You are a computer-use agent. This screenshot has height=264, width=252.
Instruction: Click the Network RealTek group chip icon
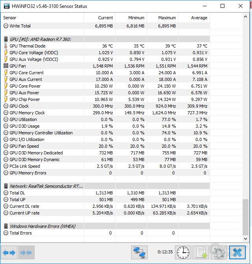click(6, 186)
